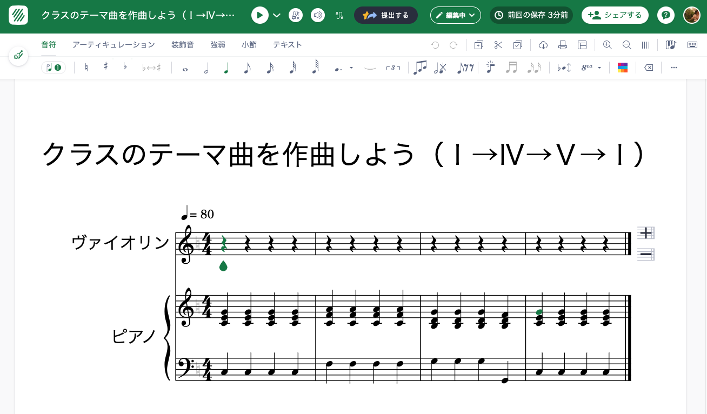
Task: Select the whole note duration
Action: tap(185, 67)
